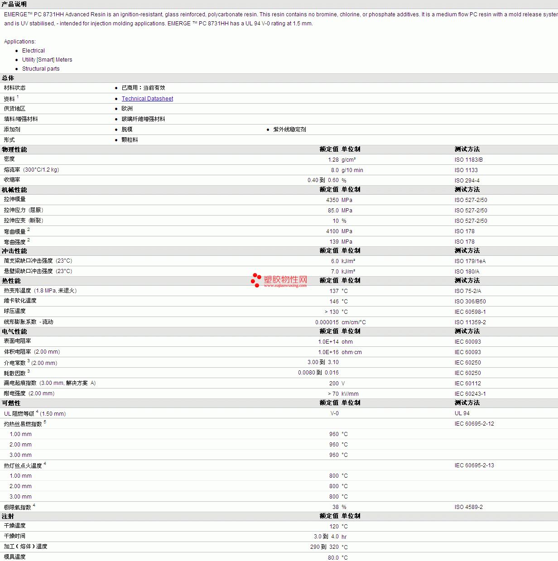558x561 pixels.
Task: Click the "ISO 75-2/A" test method
Action: (x=468, y=291)
